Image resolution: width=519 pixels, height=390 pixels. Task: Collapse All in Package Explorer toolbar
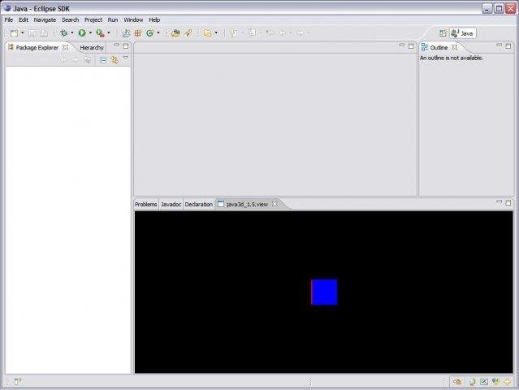103,60
